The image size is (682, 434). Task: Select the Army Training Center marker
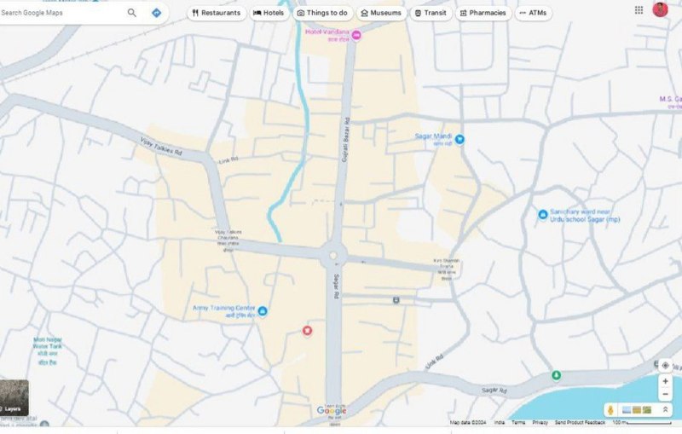tap(263, 311)
